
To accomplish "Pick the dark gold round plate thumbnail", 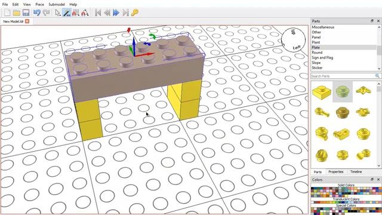I will pyautogui.click(x=343, y=112).
